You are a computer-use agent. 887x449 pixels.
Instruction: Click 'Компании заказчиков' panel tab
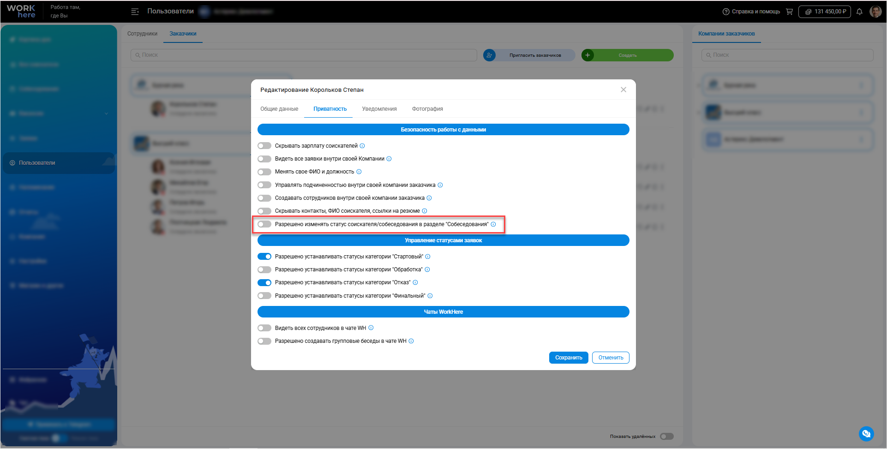726,34
